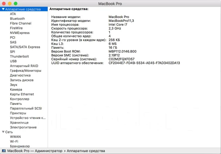Select SAS in the sidebar
Image resolution: width=221 pixels, height=154 pixels.
[x=13, y=42]
